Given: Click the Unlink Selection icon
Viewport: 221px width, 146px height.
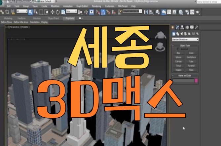Looking at the screenshot, I should coord(7,12).
